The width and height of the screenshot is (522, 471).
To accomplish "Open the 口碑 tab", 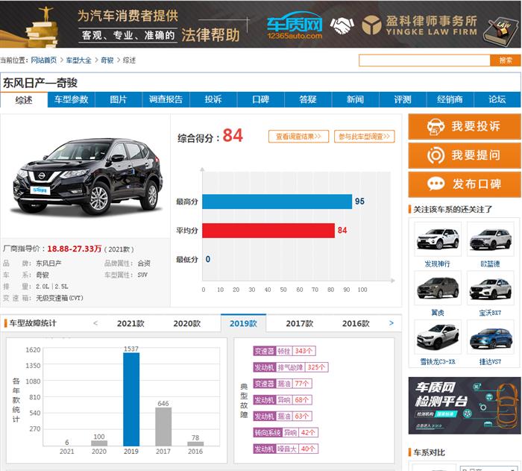I will pyautogui.click(x=261, y=100).
